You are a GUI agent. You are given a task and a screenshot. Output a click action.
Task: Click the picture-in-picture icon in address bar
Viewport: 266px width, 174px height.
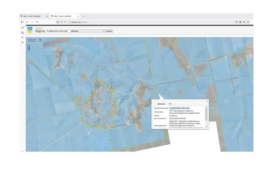click(x=240, y=22)
